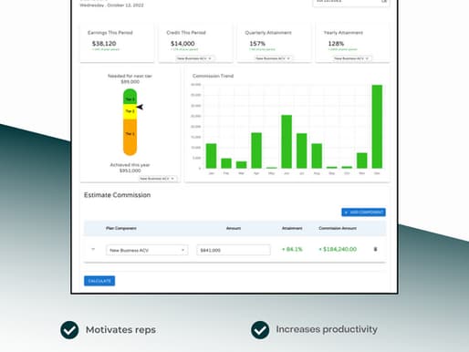Click the plus icon on Add Component
This screenshot has height=352, width=469.
346,212
